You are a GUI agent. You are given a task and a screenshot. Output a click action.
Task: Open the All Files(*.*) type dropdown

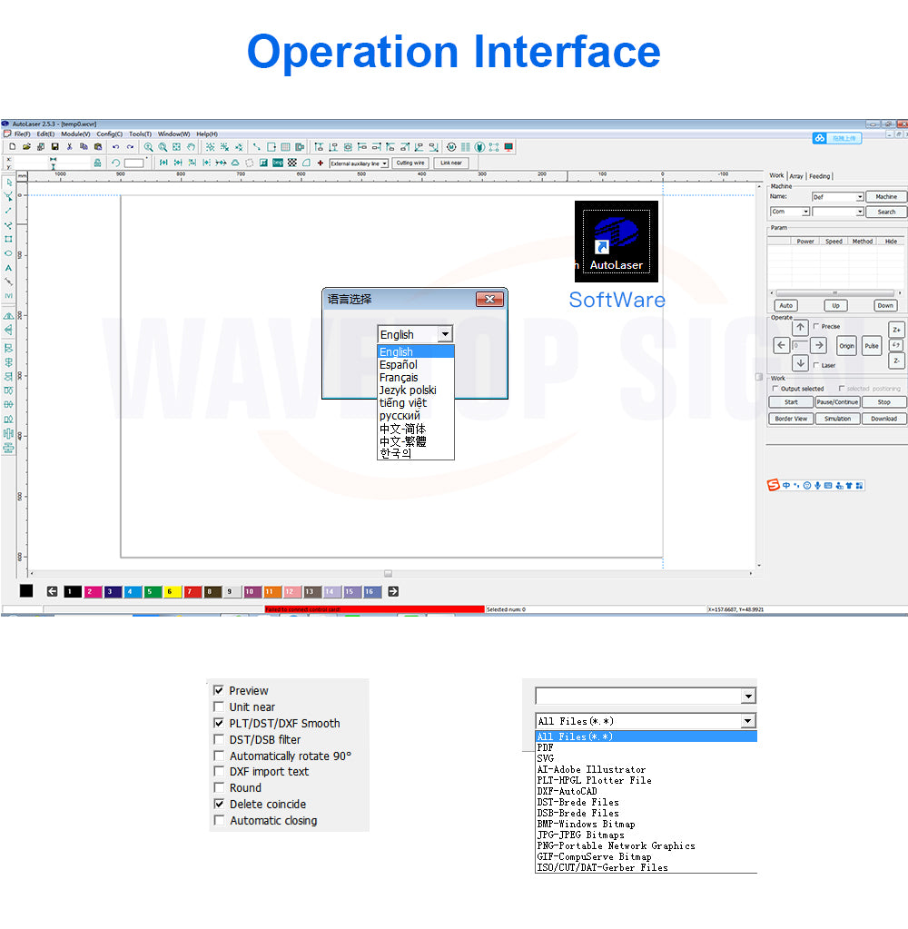(x=749, y=721)
